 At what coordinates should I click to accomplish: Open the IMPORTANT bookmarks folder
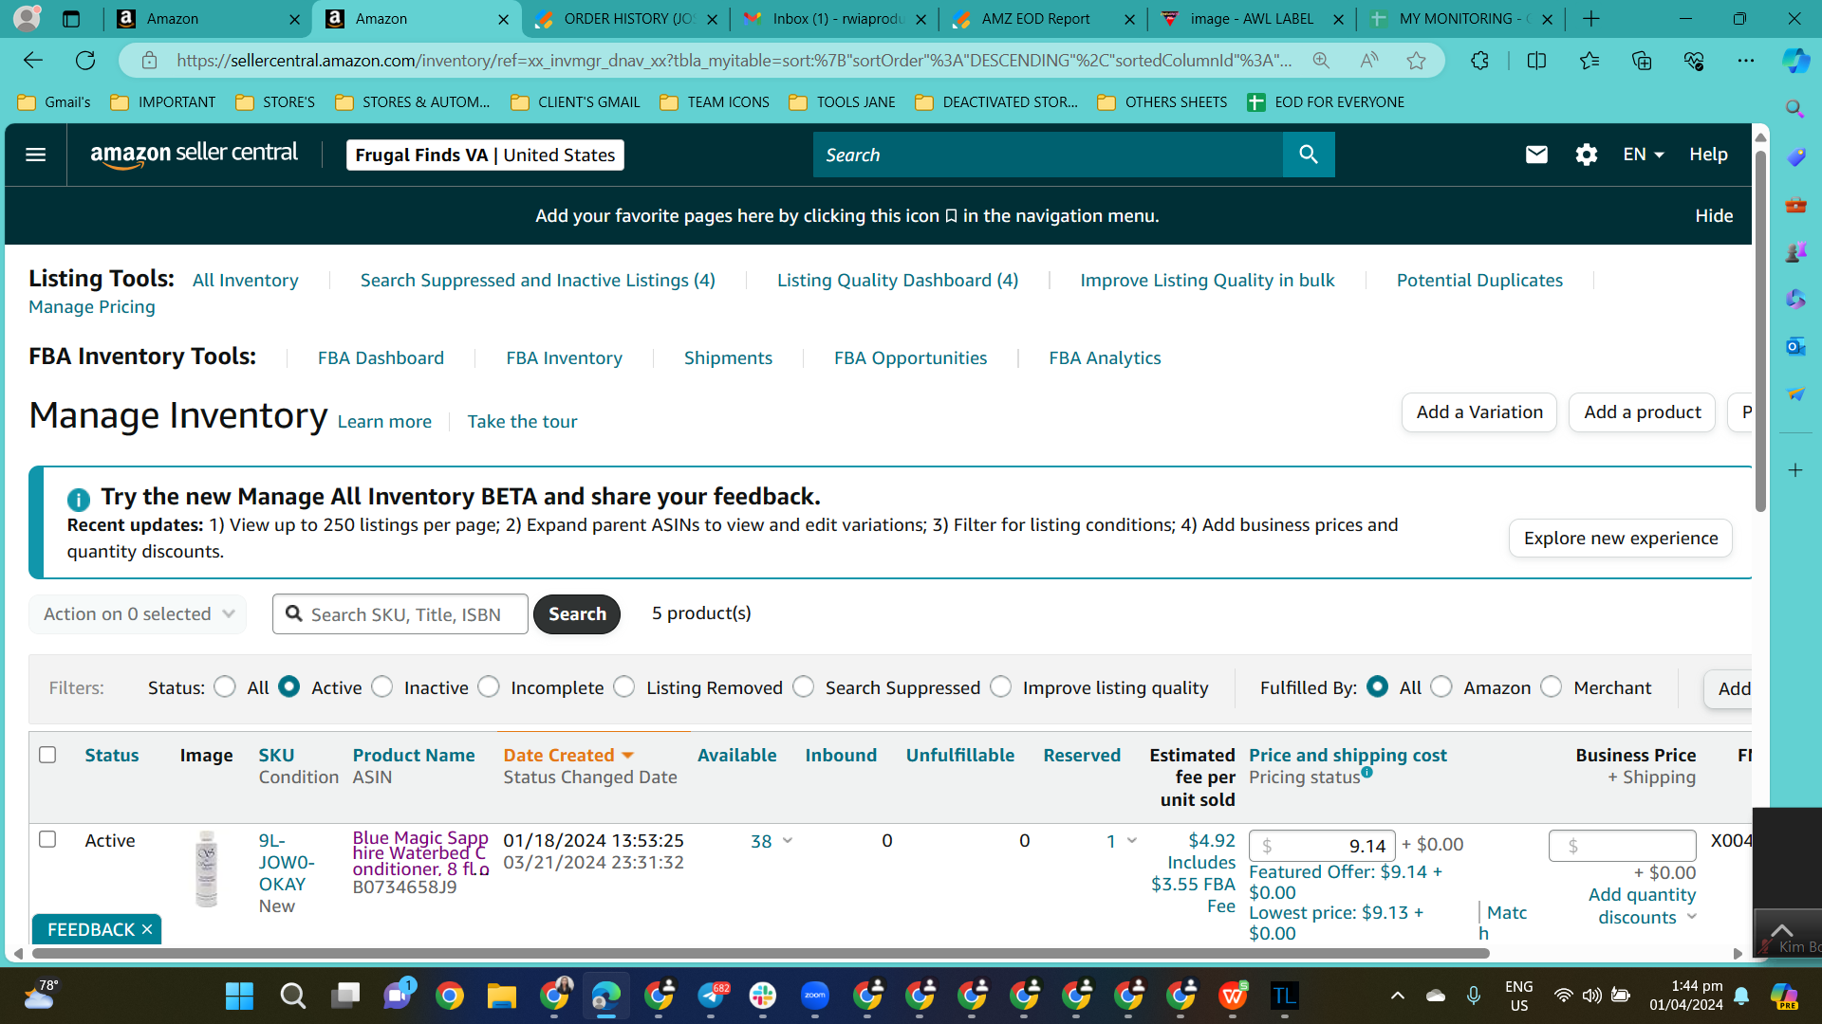(163, 102)
